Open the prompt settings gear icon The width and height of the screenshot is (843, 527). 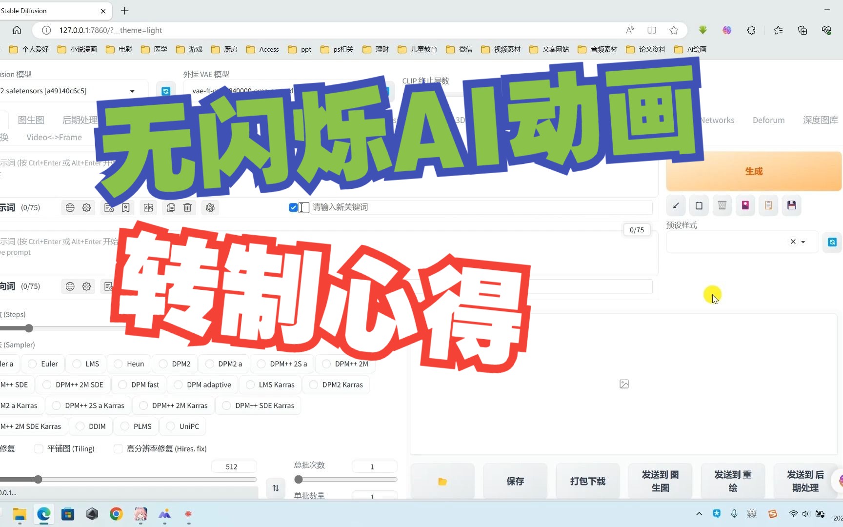[87, 208]
